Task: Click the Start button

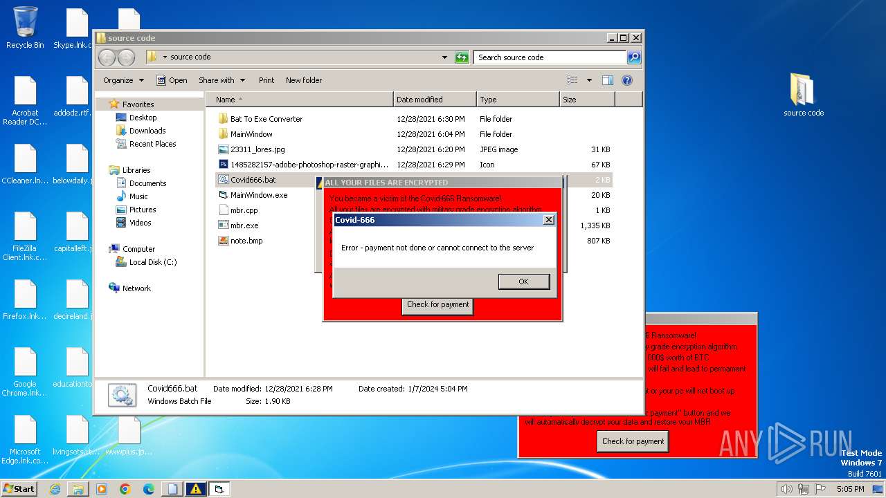Action: (x=19, y=488)
